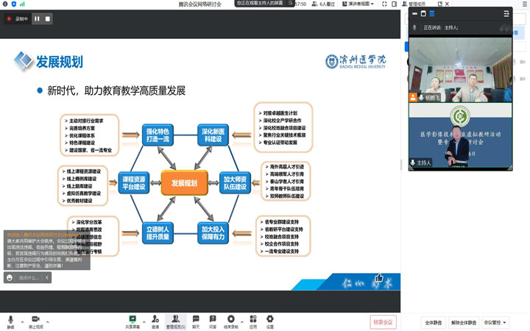This screenshot has width=530, height=331.
Task: Open the invite participants icon
Action: [x=155, y=320]
